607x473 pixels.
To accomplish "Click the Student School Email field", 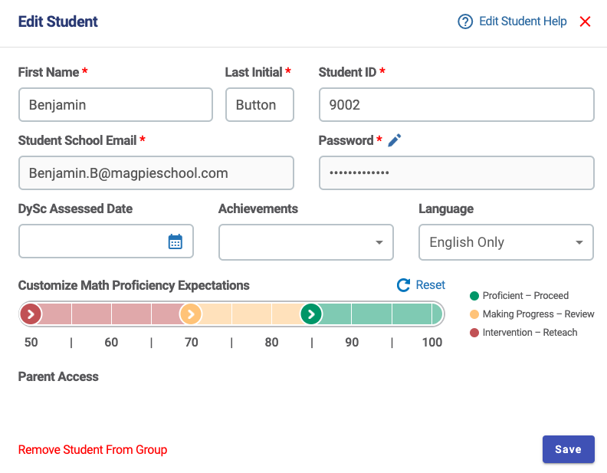I will 156,173.
